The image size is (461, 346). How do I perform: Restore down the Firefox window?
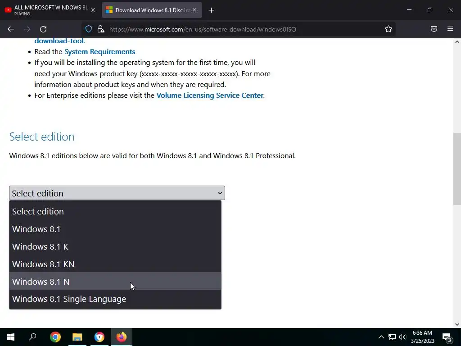(430, 10)
